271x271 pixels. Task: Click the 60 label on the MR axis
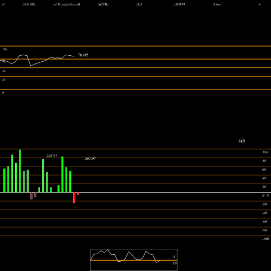[264, 170]
